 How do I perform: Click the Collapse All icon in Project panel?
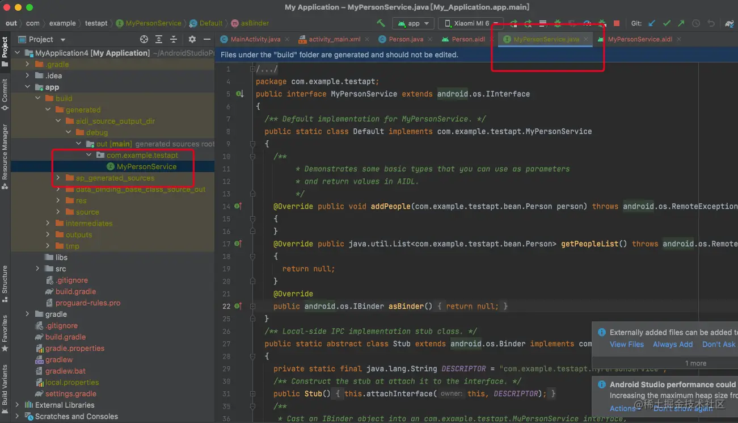174,39
